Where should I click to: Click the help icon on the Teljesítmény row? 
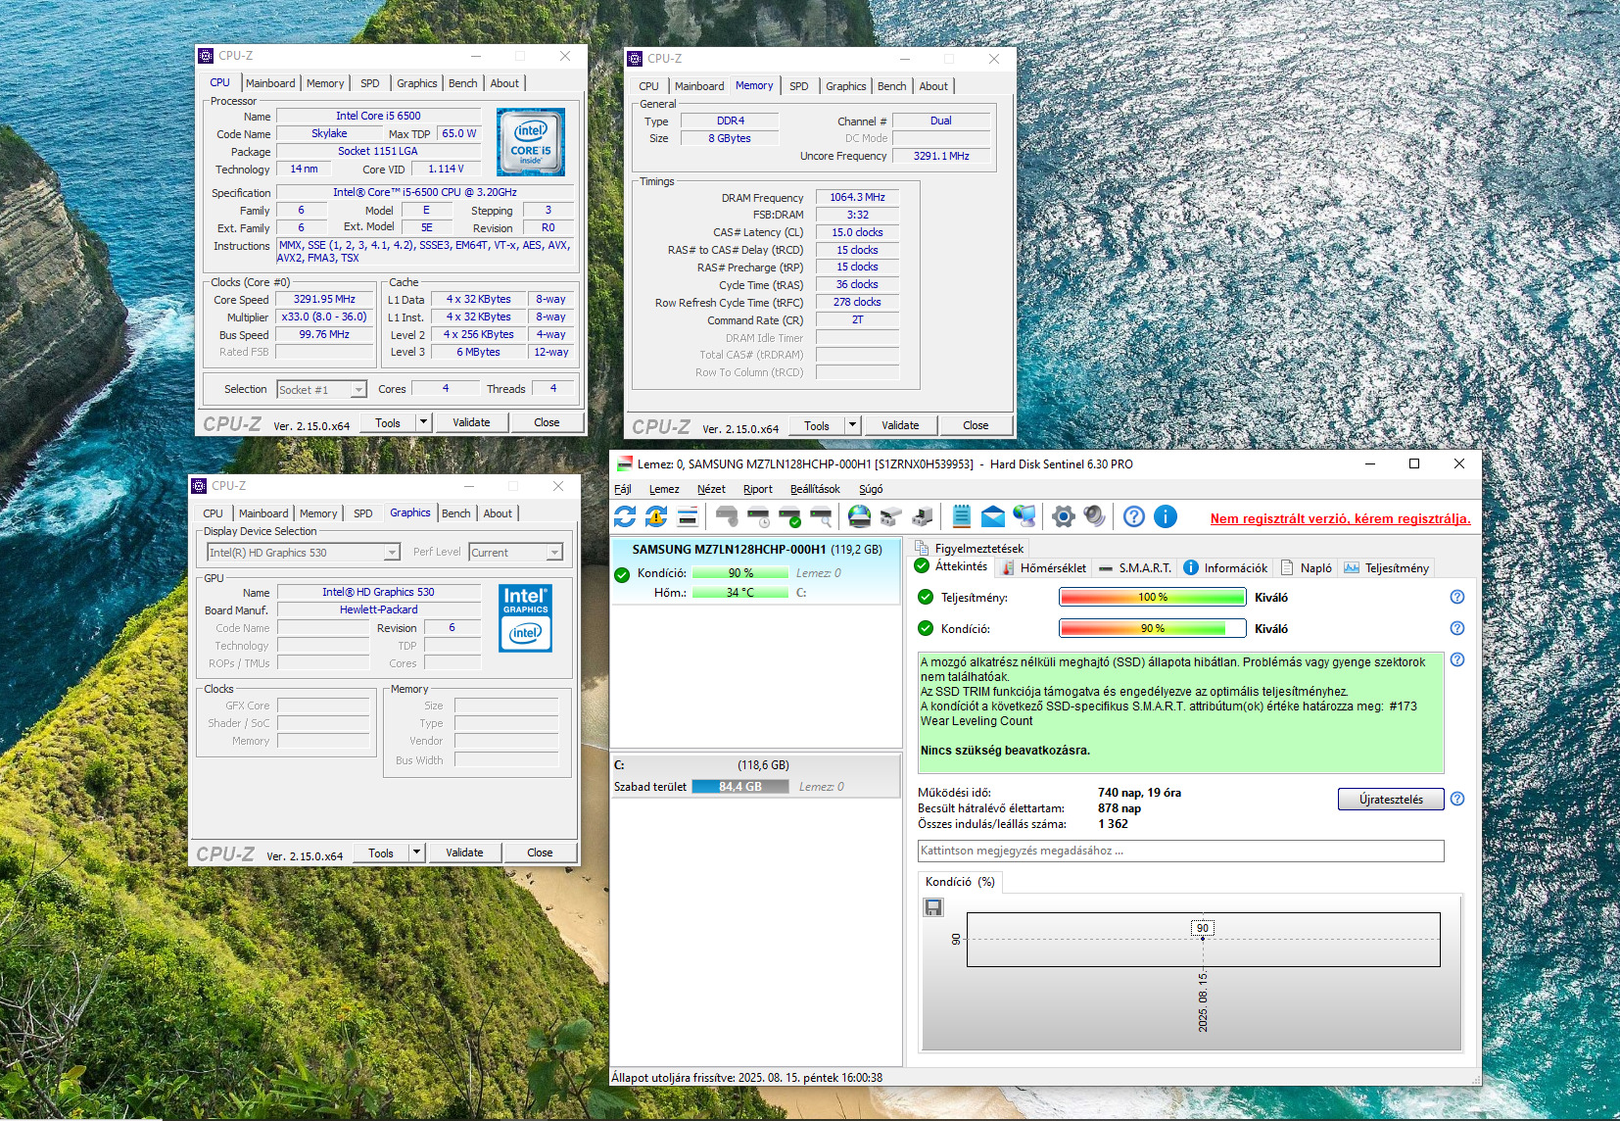(1457, 597)
